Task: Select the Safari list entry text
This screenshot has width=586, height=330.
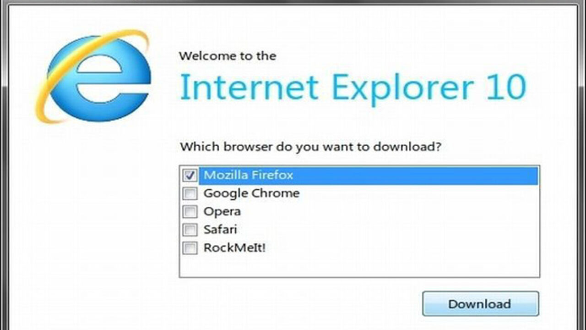Action: click(220, 230)
